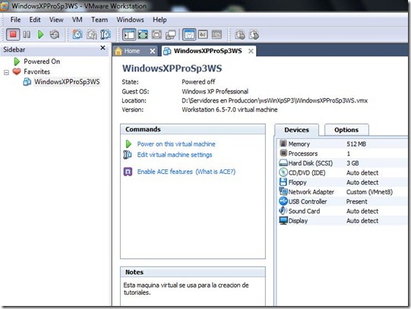Click Power on this virtual machine link
This screenshot has height=309, width=411.
(176, 144)
